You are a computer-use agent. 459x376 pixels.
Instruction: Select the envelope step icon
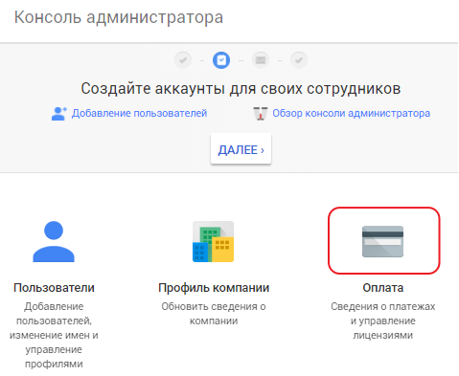tap(261, 59)
